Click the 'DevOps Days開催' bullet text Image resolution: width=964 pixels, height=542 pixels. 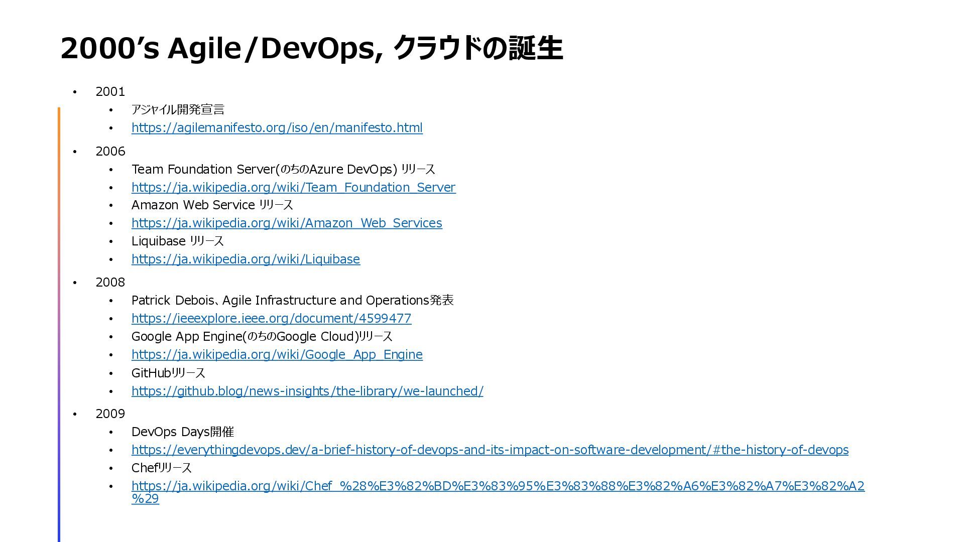coord(182,432)
